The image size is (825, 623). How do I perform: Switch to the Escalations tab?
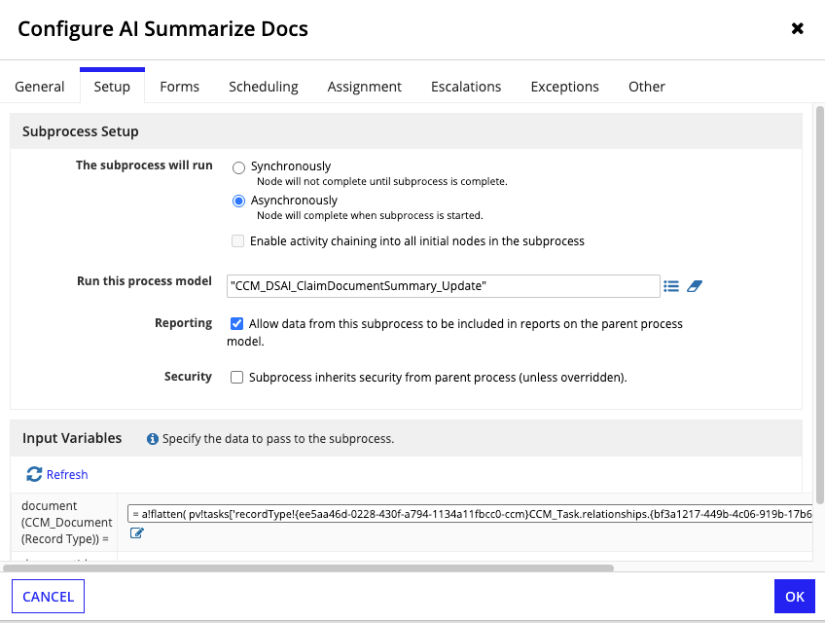tap(466, 87)
